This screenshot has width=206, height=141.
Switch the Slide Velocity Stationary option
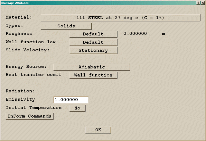point(93,51)
